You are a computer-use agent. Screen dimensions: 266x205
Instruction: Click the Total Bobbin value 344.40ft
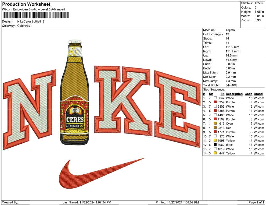click(231, 85)
